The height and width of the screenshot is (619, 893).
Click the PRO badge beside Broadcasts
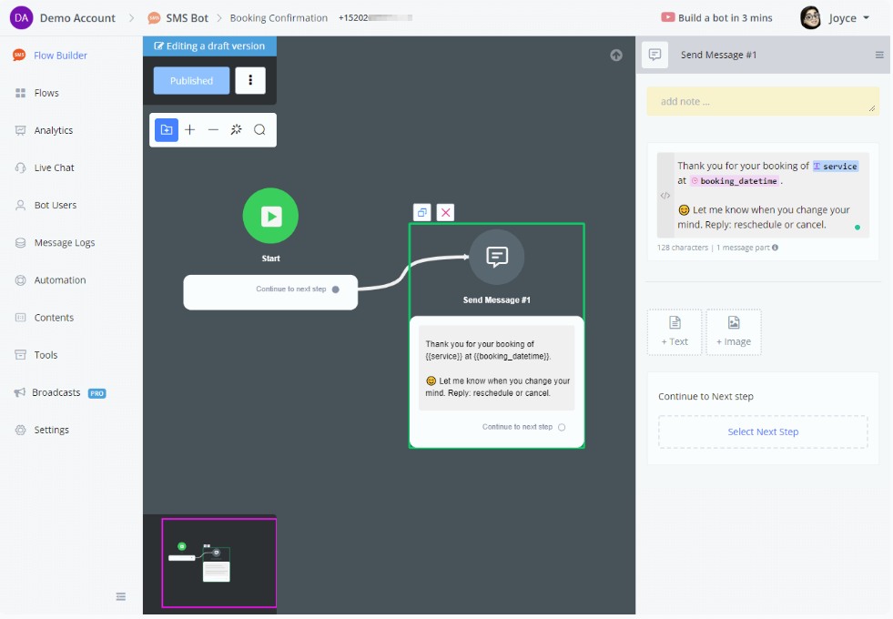tap(96, 393)
